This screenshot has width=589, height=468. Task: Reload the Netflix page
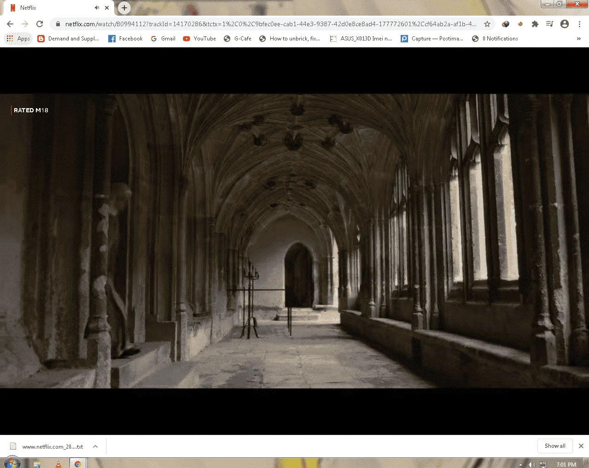(40, 24)
